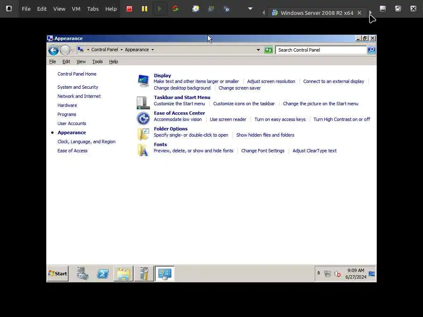Click the Show Desktop button in tray
Screen dimensions: 423x317
click(372, 274)
